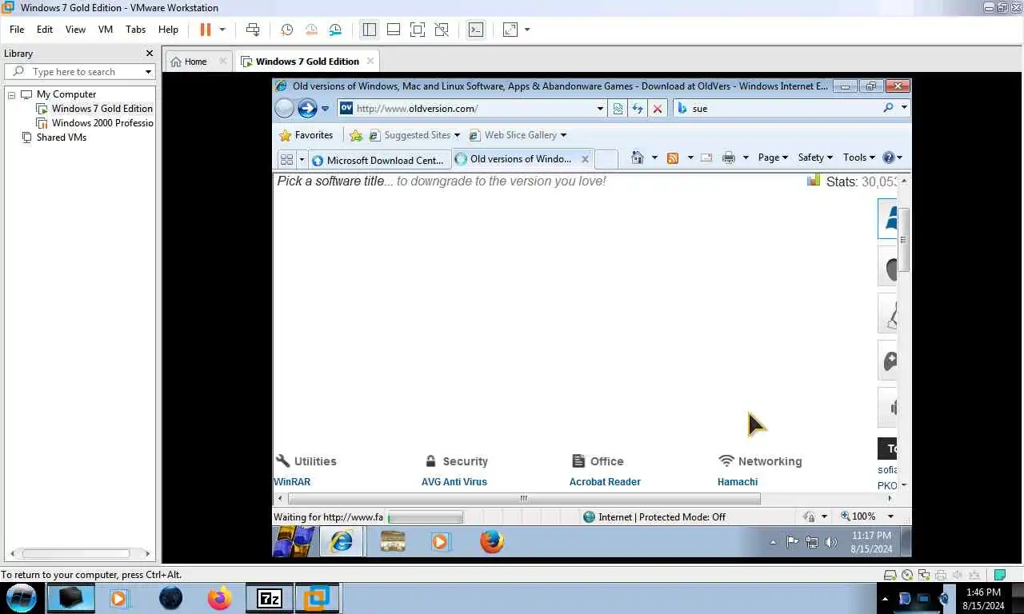Open the Safety menu in IE

815,157
